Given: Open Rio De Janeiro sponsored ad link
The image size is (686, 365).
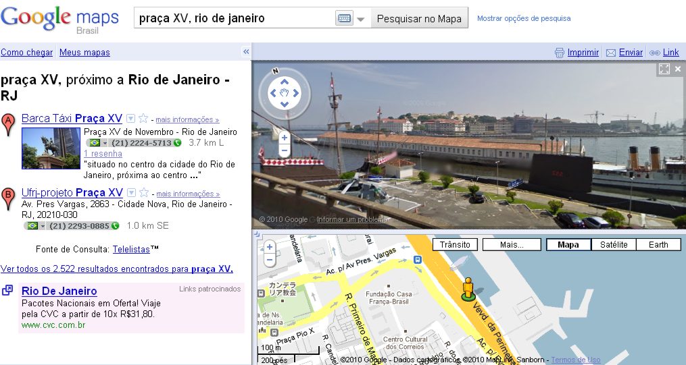Looking at the screenshot, I should [x=59, y=291].
